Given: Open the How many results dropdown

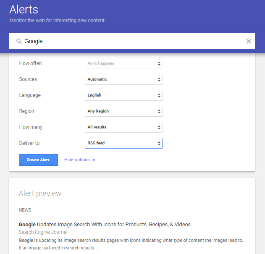Looking at the screenshot, I should tap(123, 127).
